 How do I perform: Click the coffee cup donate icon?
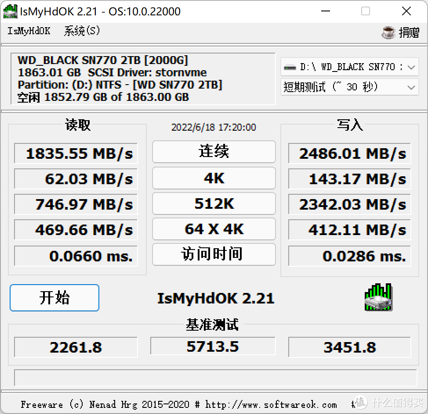tap(388, 33)
